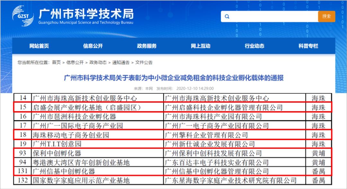Click the 广州市科学技术局 site title

click(86, 14)
